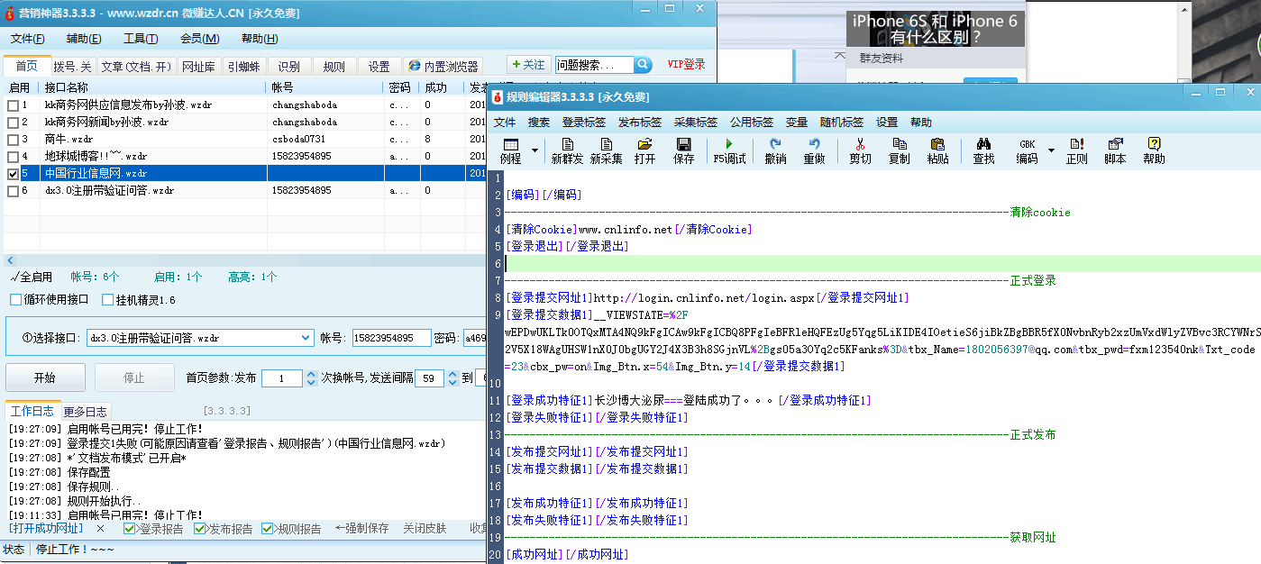1261x564 pixels.
Task: Uncheck the 登录报告 checkbox
Action: click(130, 529)
